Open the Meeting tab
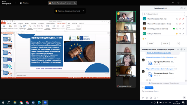187x105 pixels. click(x=24, y=3)
